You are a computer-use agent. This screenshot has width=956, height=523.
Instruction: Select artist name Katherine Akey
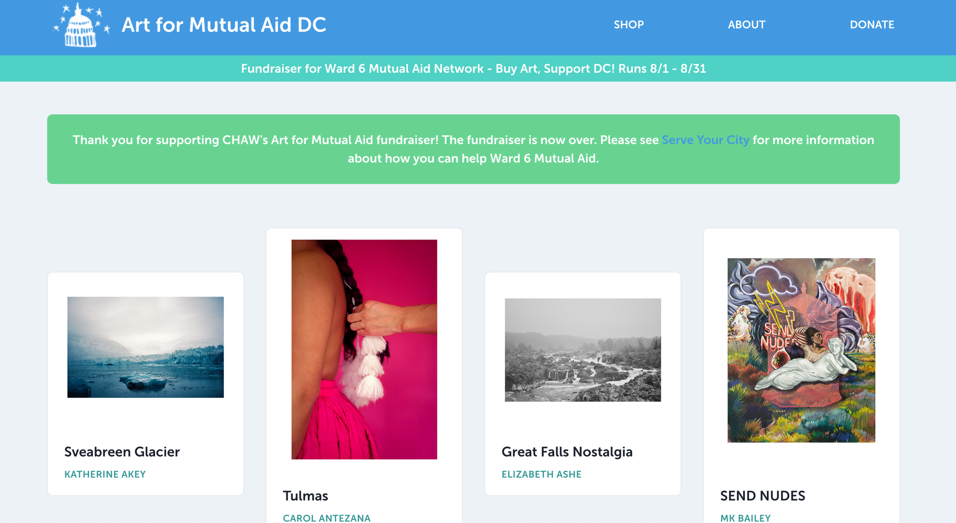(x=105, y=474)
